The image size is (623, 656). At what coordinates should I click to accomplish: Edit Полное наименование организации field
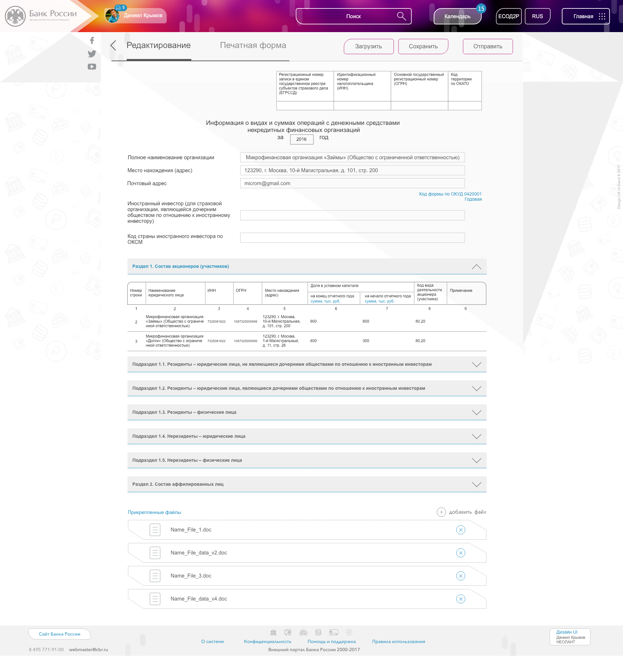(352, 157)
